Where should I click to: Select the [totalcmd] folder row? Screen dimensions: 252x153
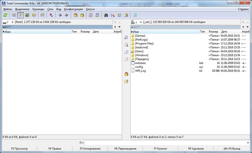[x=190, y=47]
